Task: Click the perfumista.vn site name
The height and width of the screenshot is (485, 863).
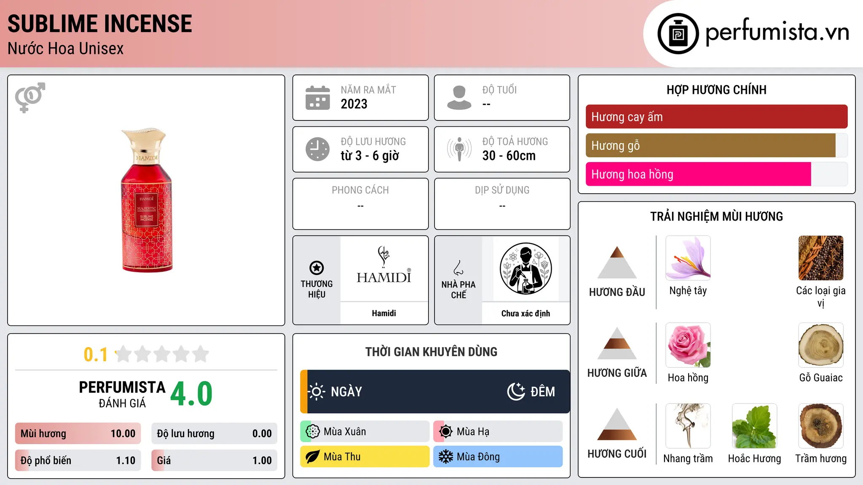Action: (777, 32)
